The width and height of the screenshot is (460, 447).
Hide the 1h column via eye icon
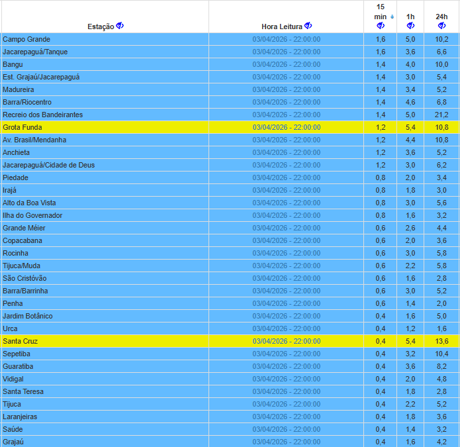(x=410, y=26)
